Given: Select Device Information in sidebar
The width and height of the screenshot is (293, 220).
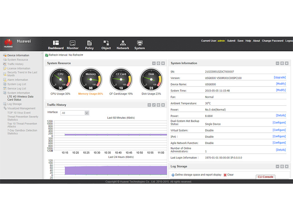Looking at the screenshot, I should [18, 55].
